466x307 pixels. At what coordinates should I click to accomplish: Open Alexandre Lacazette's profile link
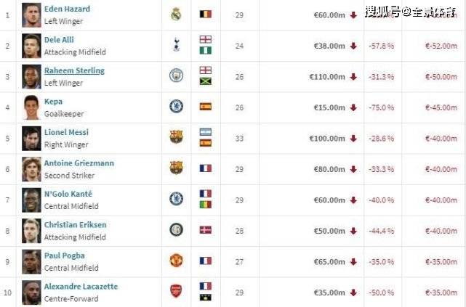point(81,287)
